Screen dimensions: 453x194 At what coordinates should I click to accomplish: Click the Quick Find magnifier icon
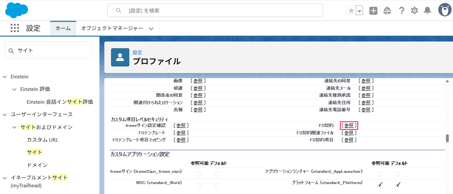pos(11,50)
